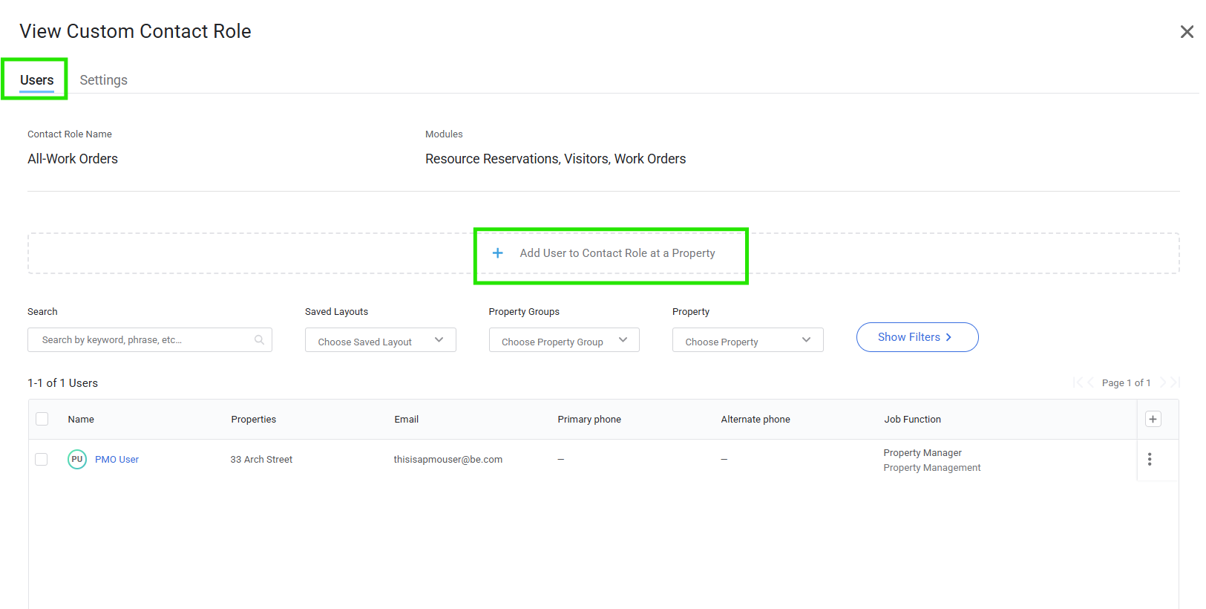Viewport: 1206px width, 609px height.
Task: Click the magnifier search icon
Action: [x=259, y=339]
